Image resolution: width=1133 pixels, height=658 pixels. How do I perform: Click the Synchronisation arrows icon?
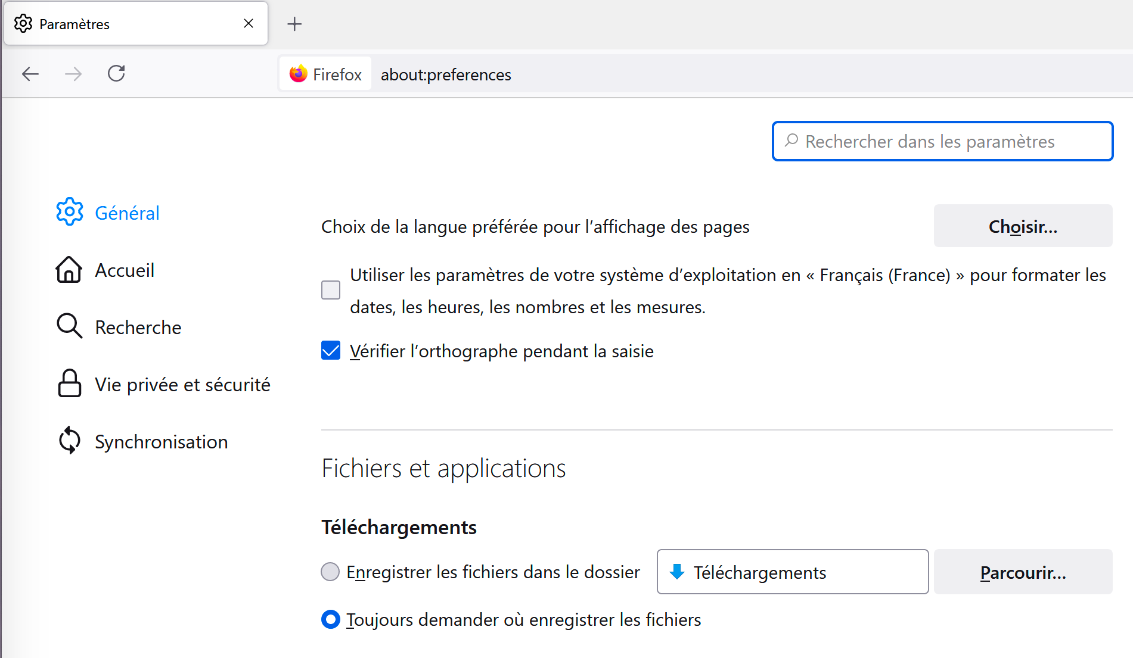[x=70, y=440]
